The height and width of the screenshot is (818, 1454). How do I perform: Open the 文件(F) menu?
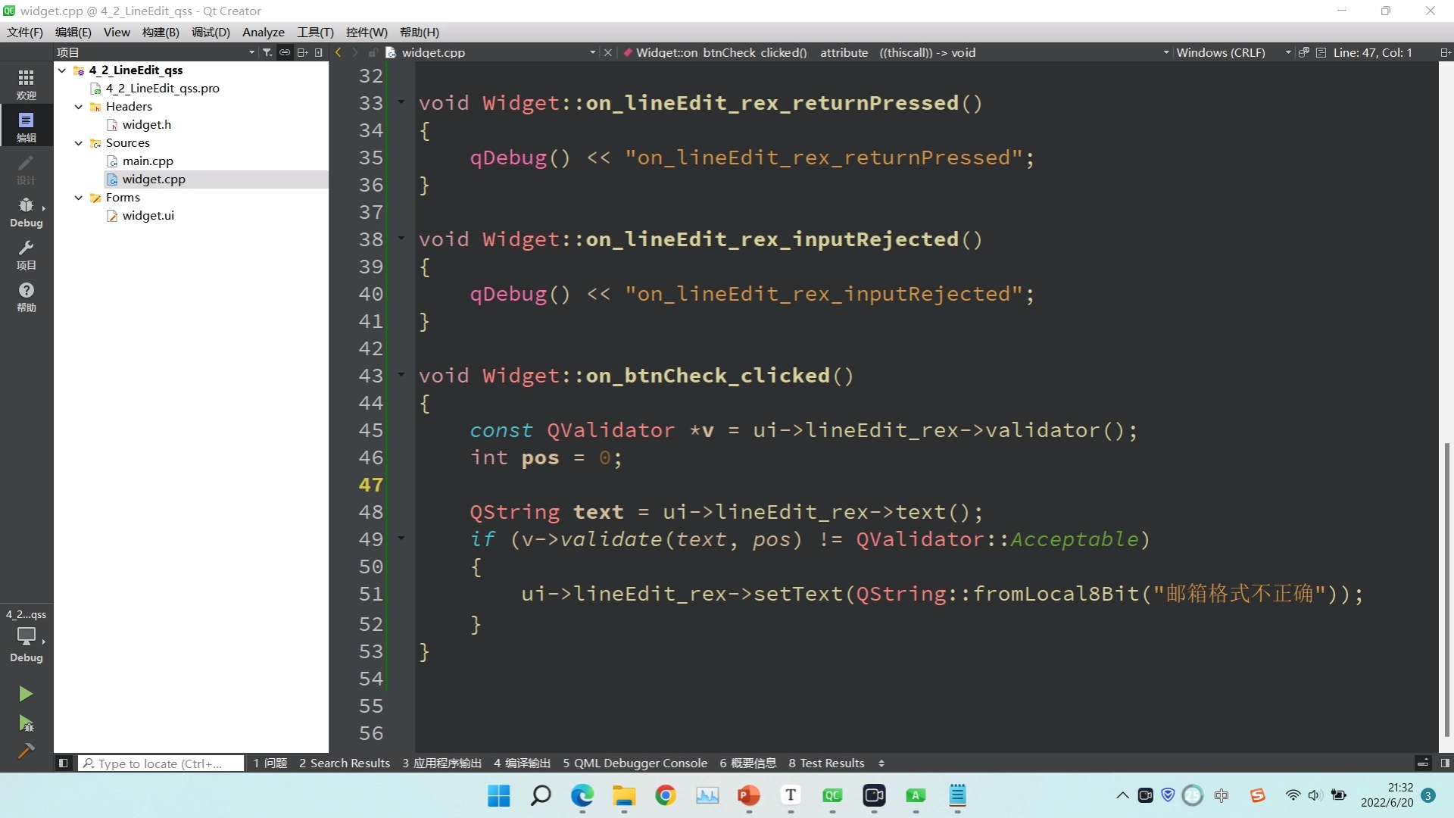25,32
